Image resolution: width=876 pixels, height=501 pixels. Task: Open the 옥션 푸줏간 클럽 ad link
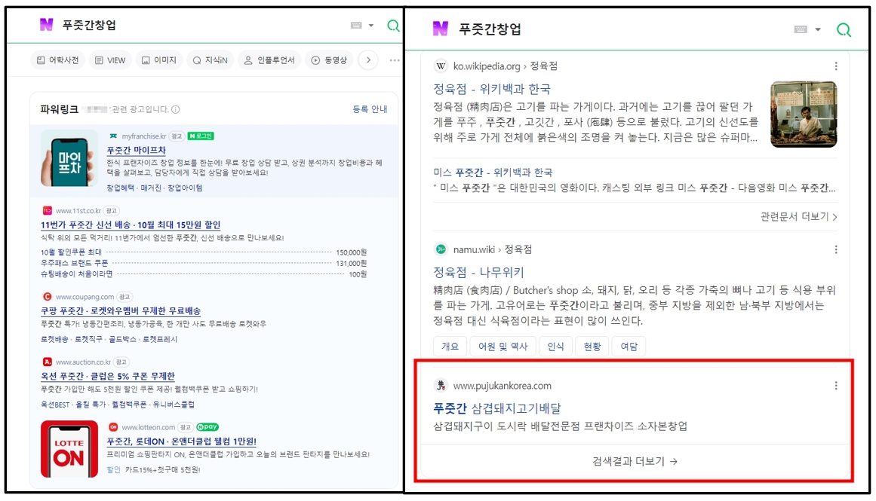pyautogui.click(x=108, y=376)
